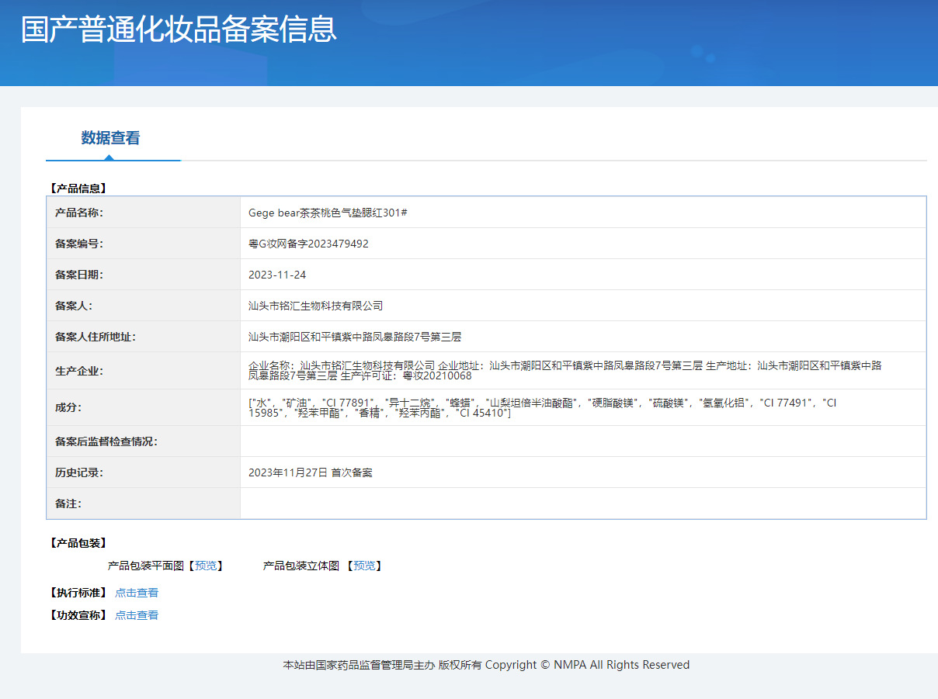The image size is (938, 699).
Task: Click the NMPA copyright footer text
Action: pyautogui.click(x=486, y=665)
